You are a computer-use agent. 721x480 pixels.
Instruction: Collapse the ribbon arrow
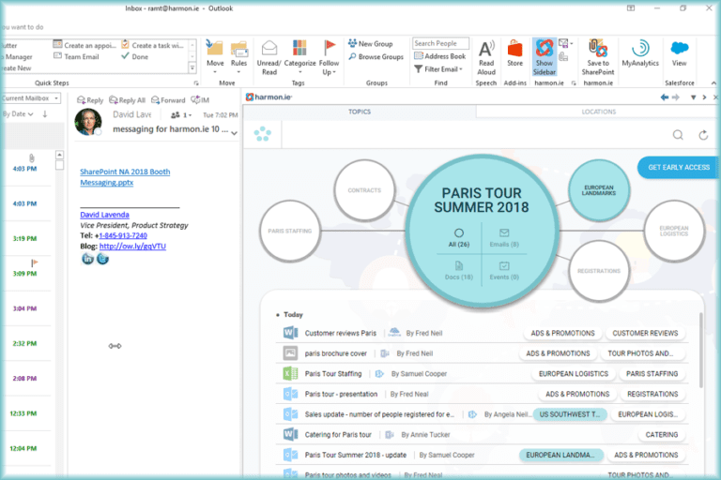tap(713, 83)
